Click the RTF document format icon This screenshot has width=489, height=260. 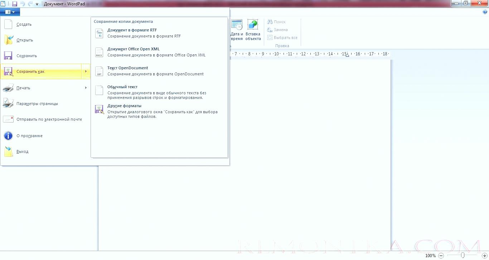click(99, 33)
